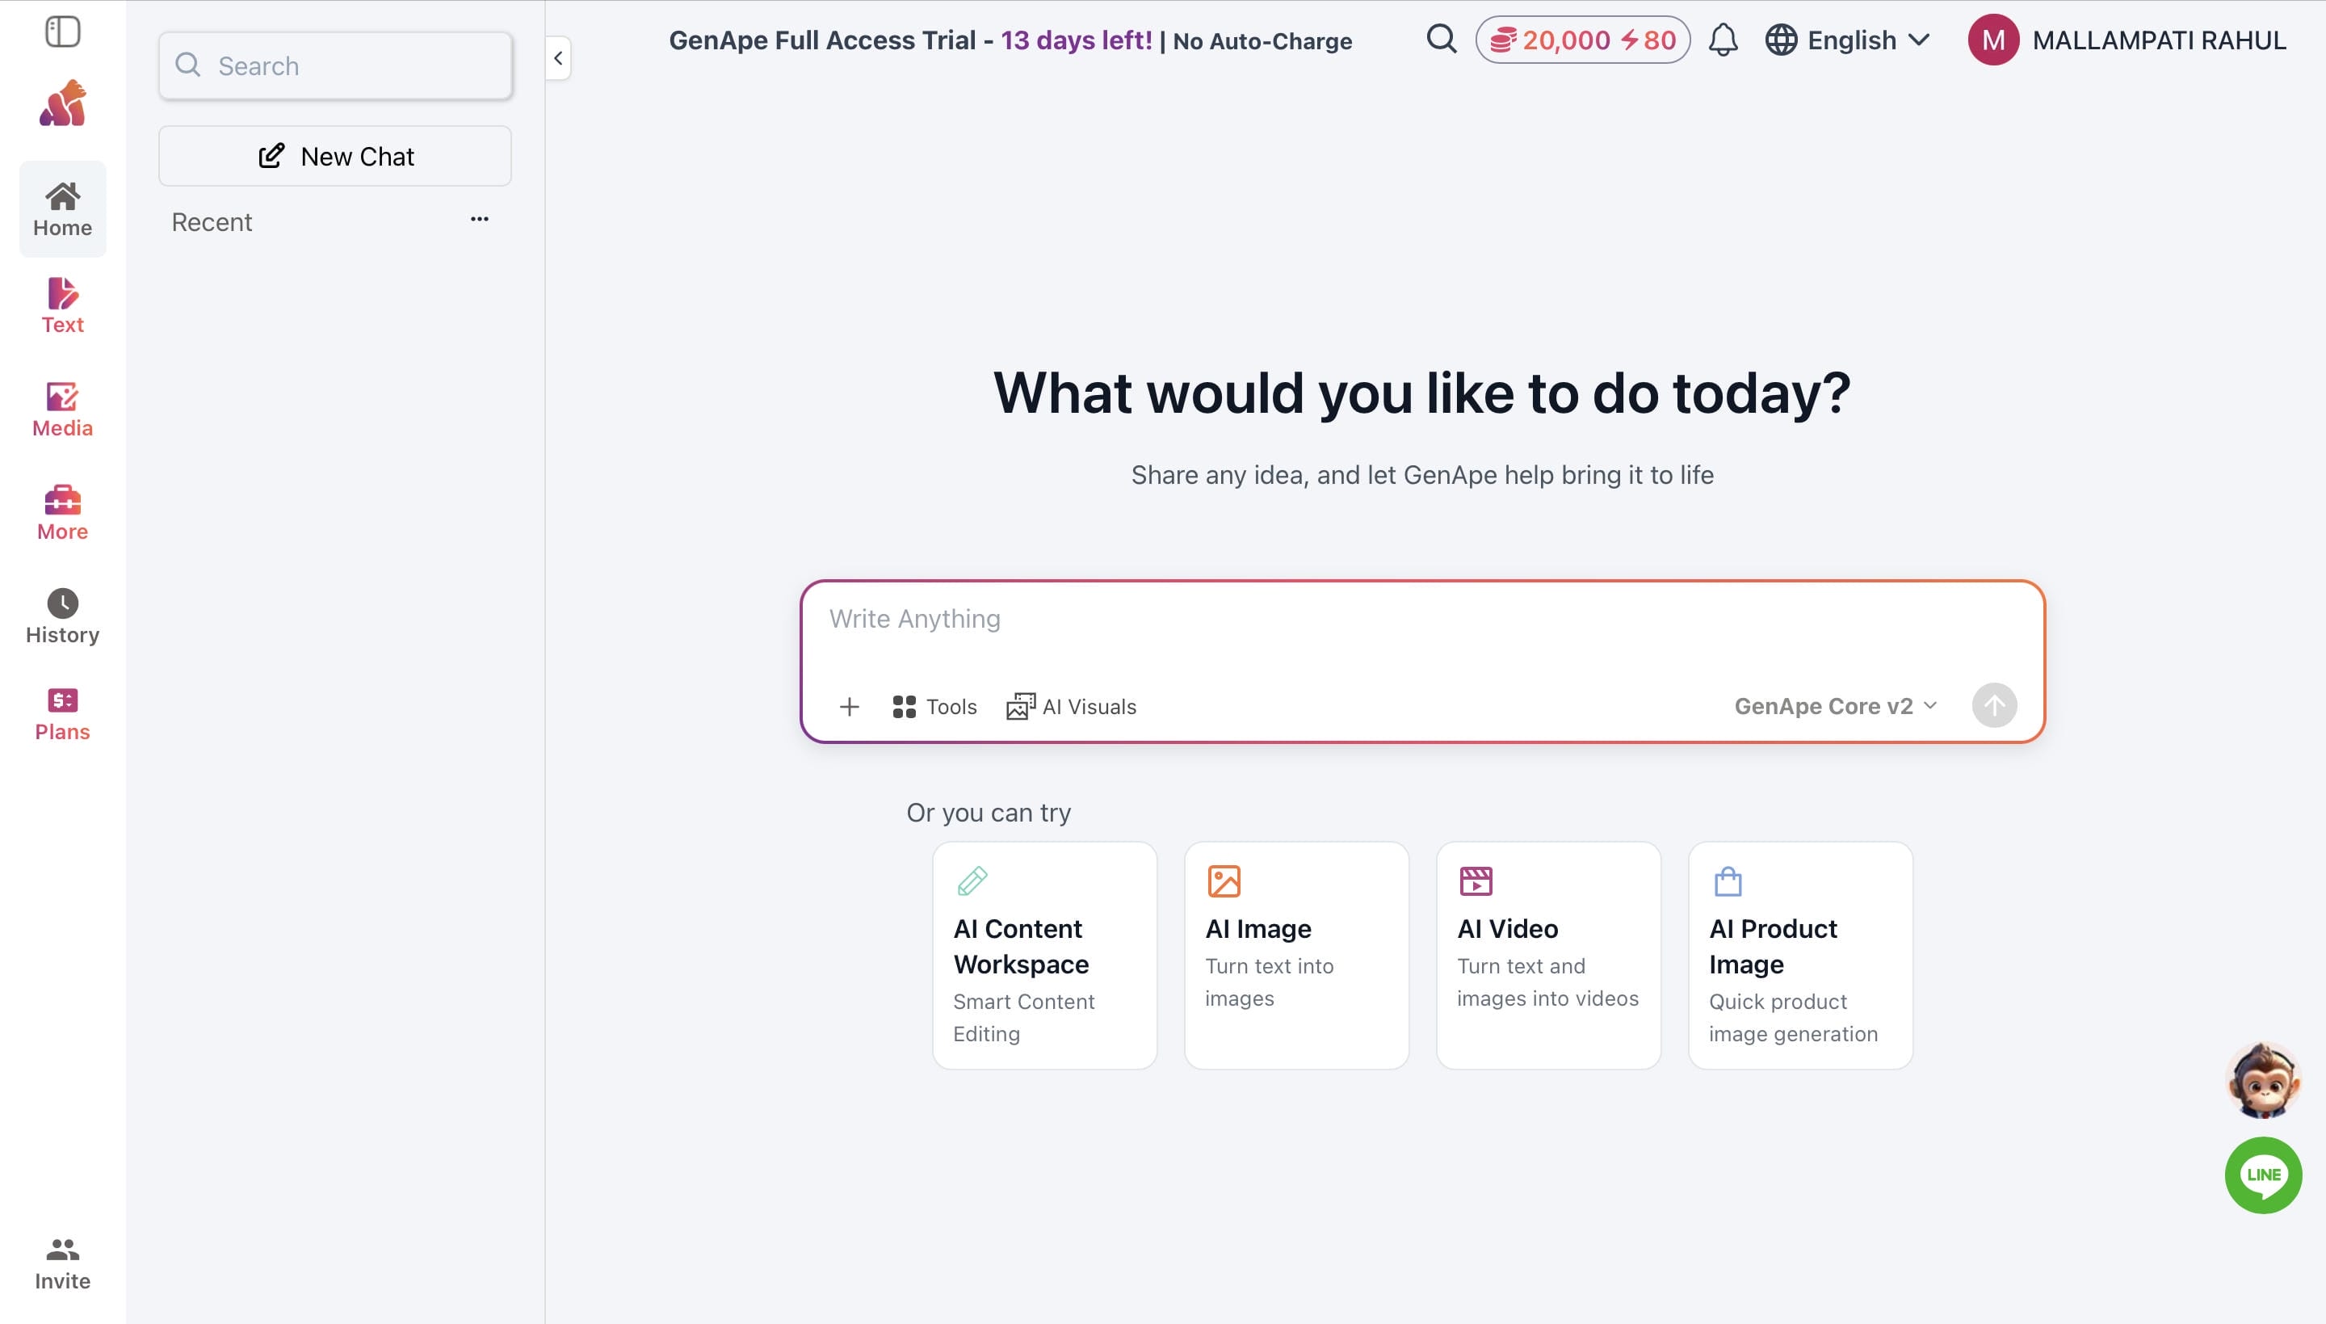
Task: Click the Recent label
Action: 212,222
